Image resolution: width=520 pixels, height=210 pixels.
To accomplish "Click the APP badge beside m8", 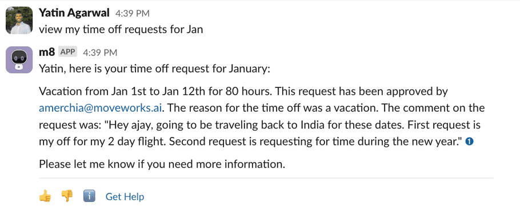I will tap(68, 52).
